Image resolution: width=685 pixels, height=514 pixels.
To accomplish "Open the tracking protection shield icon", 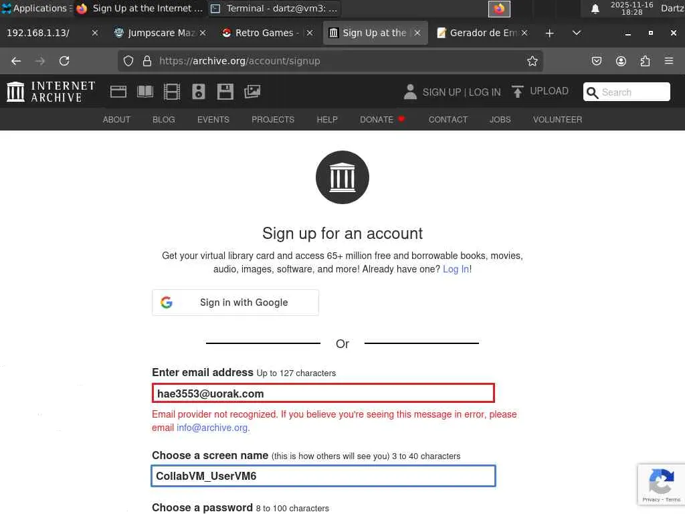I will pos(128,61).
